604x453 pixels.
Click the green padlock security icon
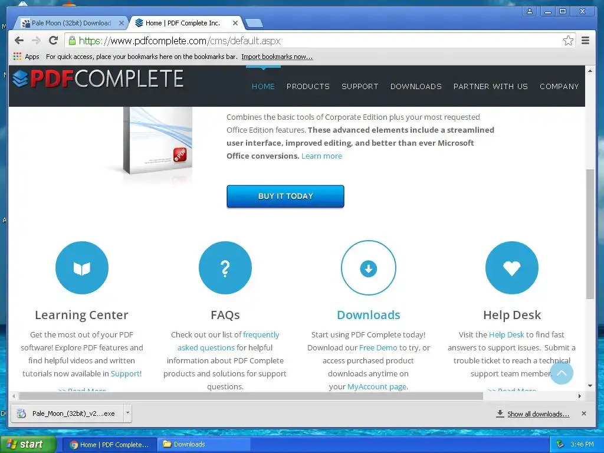click(x=71, y=41)
